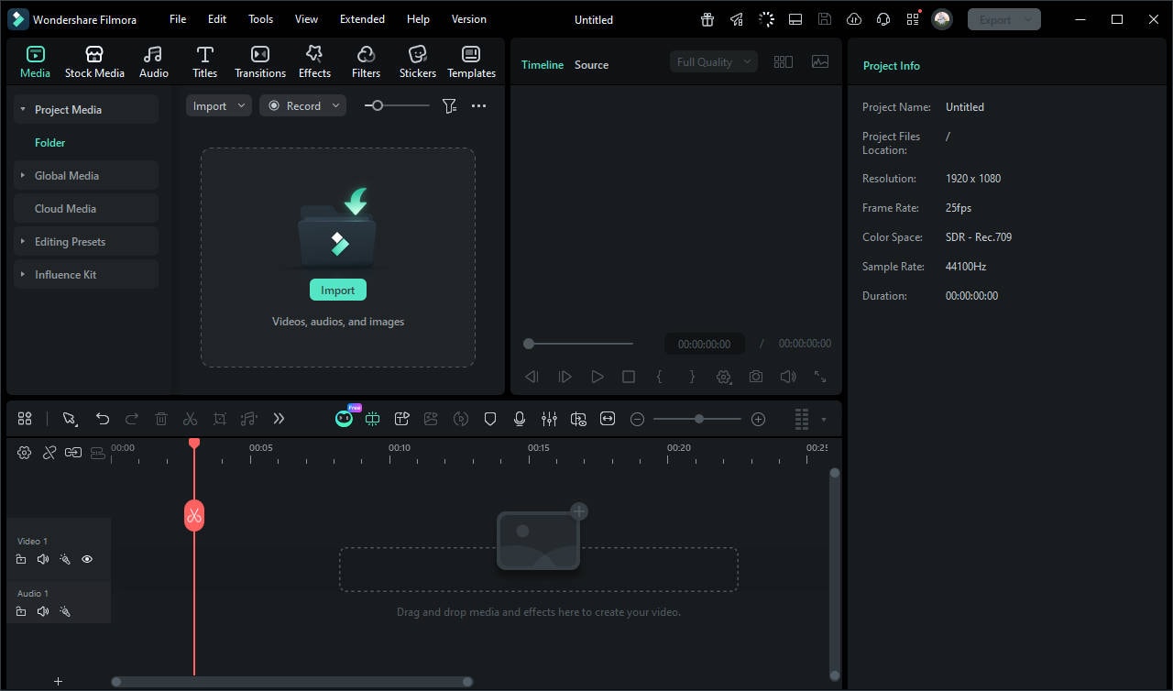
Task: Click the green Import button
Action: (337, 289)
